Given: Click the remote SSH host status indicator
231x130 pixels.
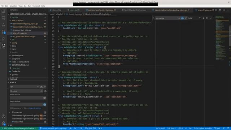Looking at the screenshot, I should [19, 129].
